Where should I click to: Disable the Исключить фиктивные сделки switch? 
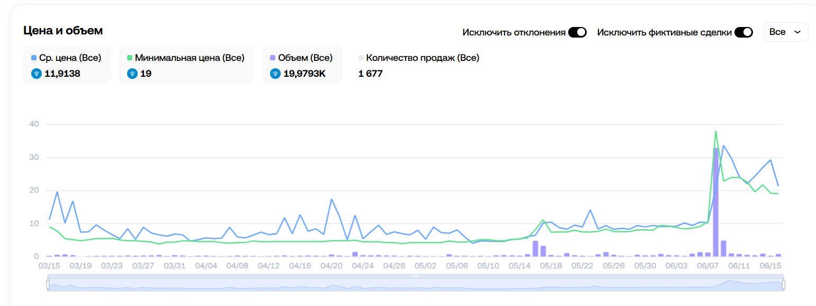pos(743,32)
